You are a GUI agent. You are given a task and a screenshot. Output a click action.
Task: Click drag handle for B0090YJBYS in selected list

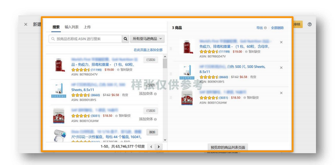coord(171,74)
